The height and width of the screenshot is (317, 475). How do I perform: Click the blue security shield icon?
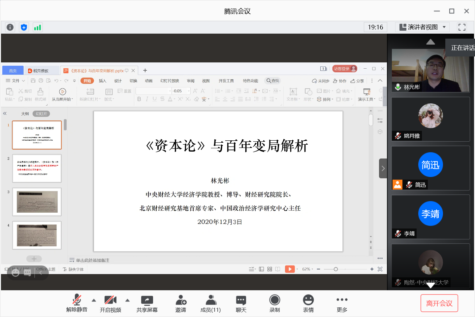click(x=24, y=27)
